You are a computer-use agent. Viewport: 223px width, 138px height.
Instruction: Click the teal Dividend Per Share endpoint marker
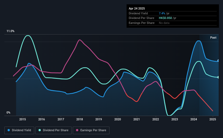click(218, 77)
